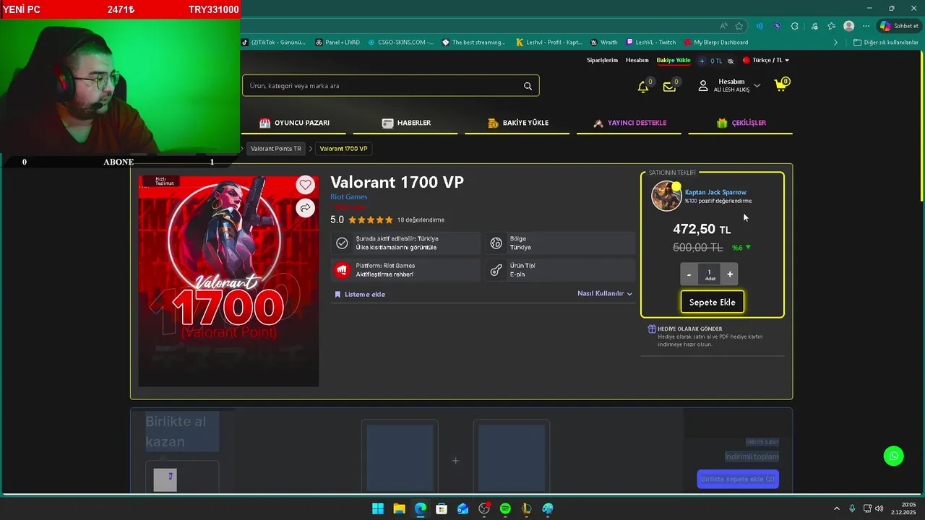Click the Listeme ekle link
The height and width of the screenshot is (520, 925).
(x=360, y=295)
